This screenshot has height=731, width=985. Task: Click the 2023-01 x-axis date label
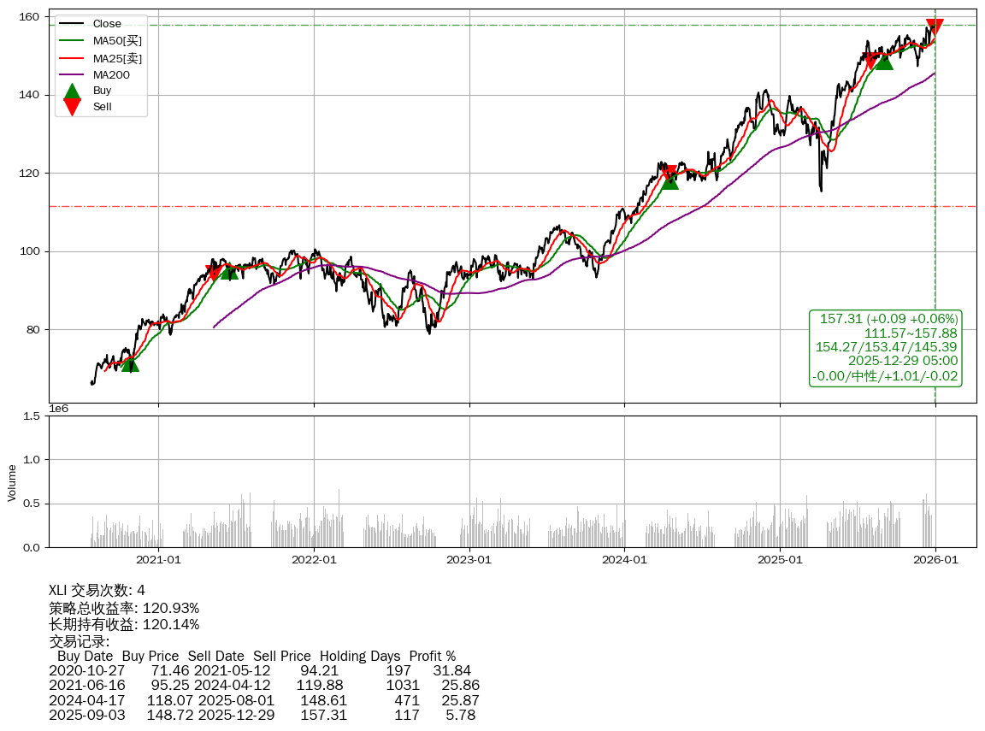point(469,560)
